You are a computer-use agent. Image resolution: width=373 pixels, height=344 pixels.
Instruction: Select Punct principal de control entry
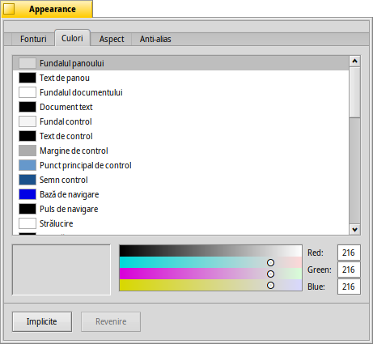(180, 165)
